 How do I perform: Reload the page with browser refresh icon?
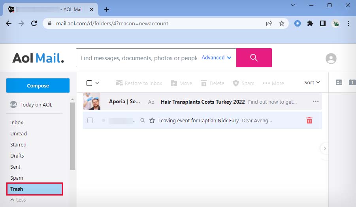pos(34,23)
